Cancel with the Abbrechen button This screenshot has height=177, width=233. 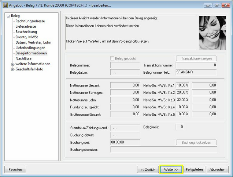coord(218,169)
